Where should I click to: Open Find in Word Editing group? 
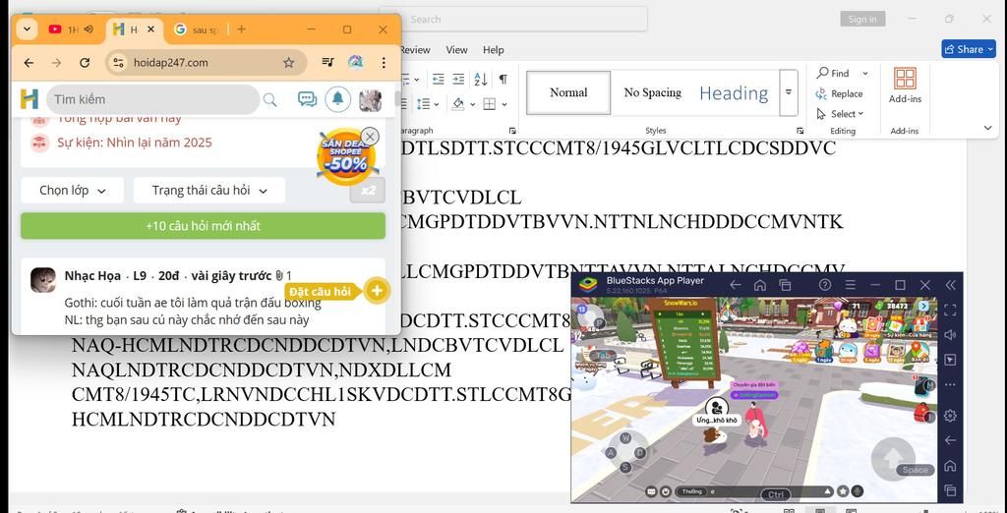click(x=833, y=73)
